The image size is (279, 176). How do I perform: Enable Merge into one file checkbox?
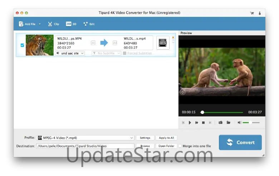click(180, 146)
